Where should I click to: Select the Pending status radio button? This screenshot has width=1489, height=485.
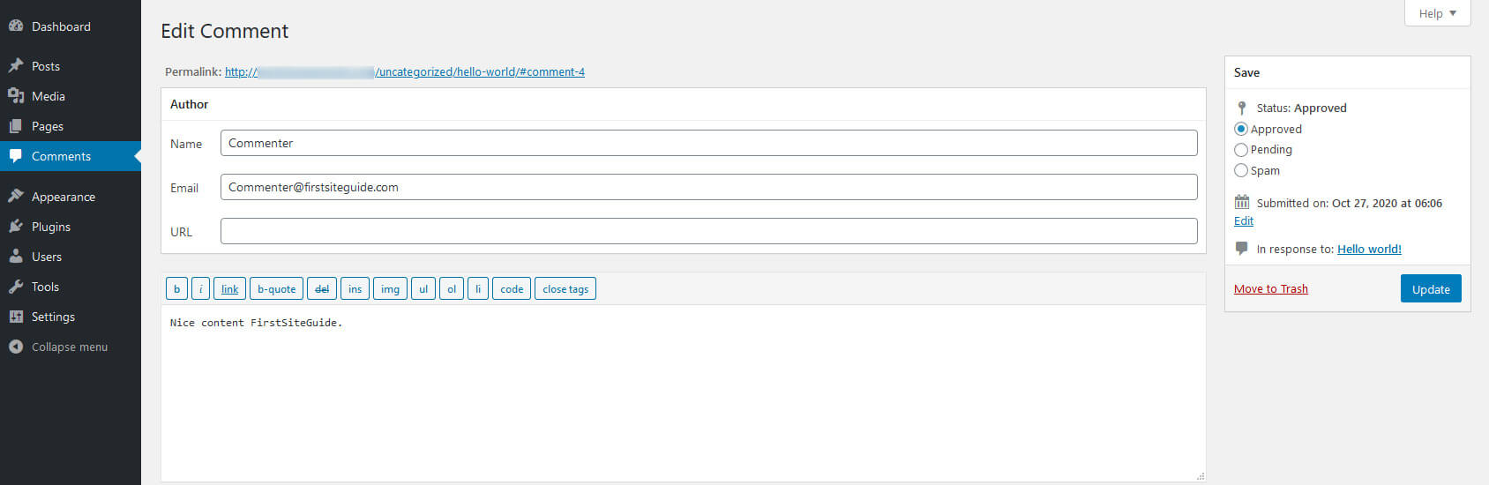[1241, 150]
